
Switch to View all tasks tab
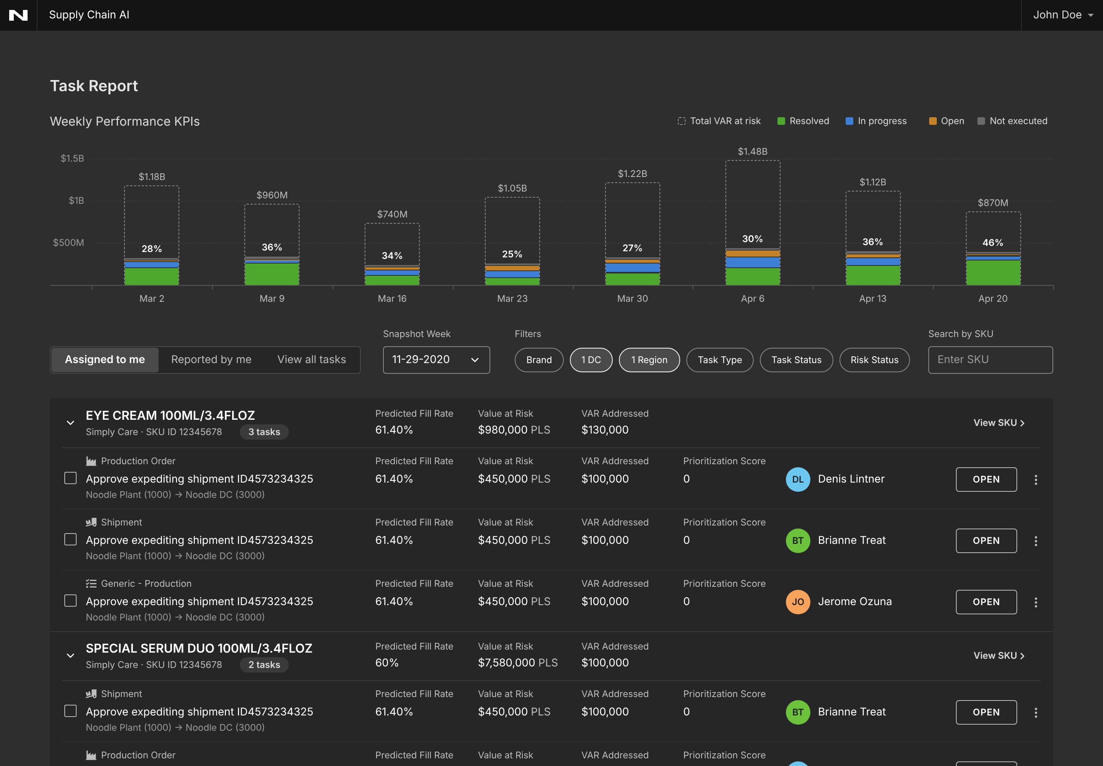(311, 360)
